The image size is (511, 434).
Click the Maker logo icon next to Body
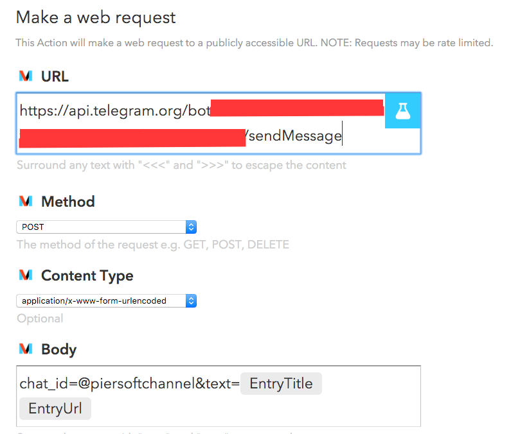click(x=26, y=349)
